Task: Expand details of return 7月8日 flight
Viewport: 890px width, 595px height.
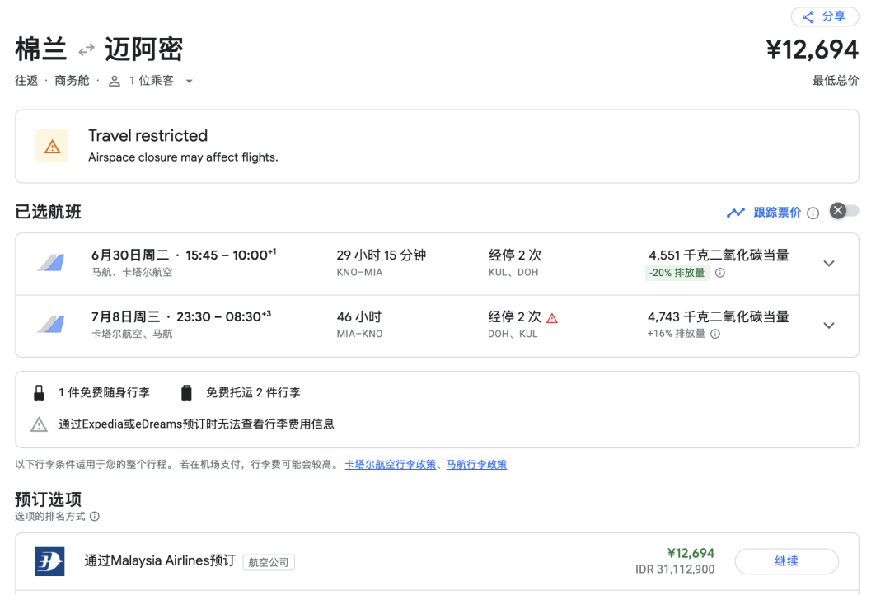Action: (828, 325)
